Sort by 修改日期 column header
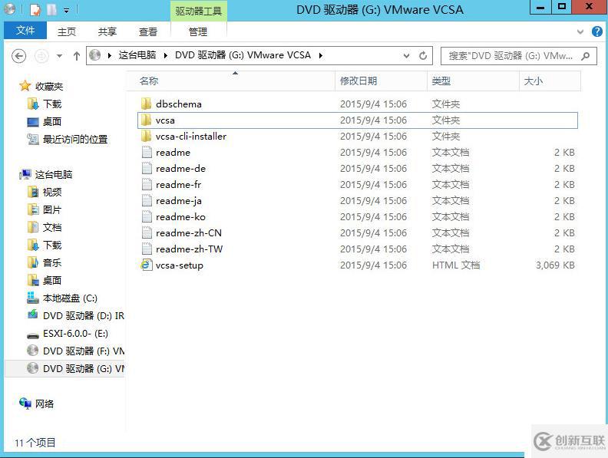 pyautogui.click(x=381, y=81)
